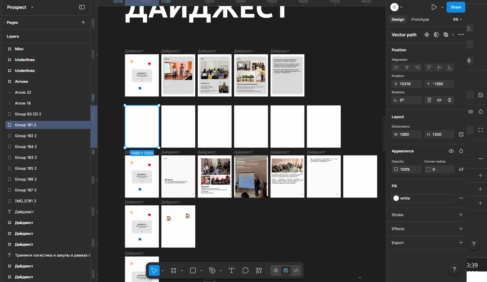The image size is (487, 282).
Task: Open the Actions and resources tool
Action: coord(259,270)
